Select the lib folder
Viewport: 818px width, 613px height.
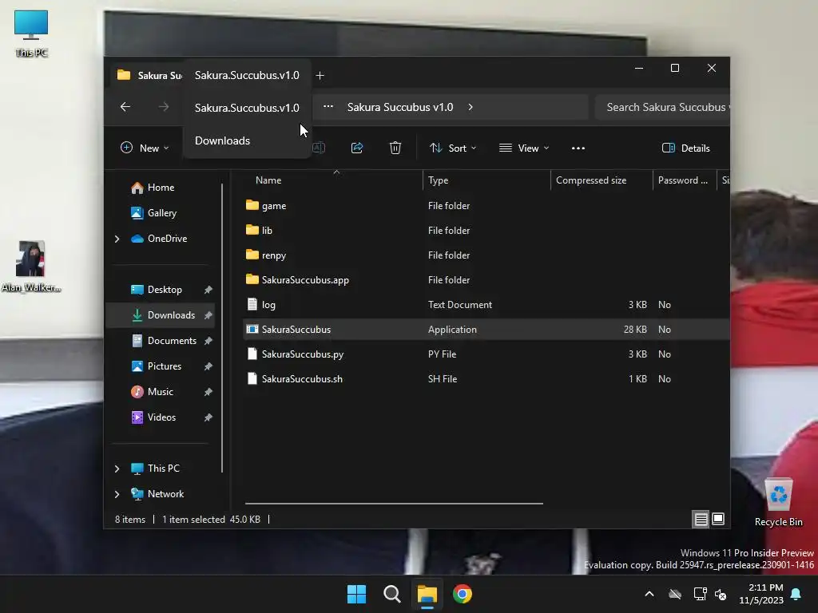[x=486, y=231]
